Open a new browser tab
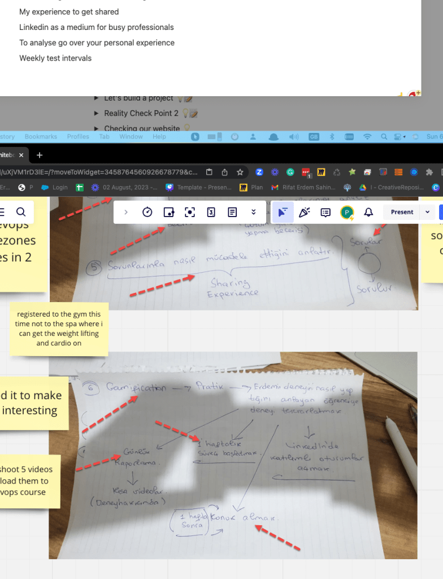This screenshot has height=579, width=443. tap(40, 155)
